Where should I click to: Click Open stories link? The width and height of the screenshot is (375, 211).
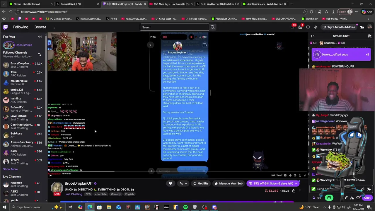pyautogui.click(x=24, y=45)
